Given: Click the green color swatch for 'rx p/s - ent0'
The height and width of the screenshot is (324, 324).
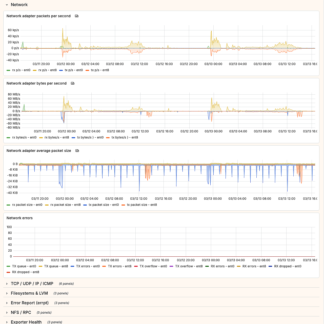Looking at the screenshot, I should [8, 70].
